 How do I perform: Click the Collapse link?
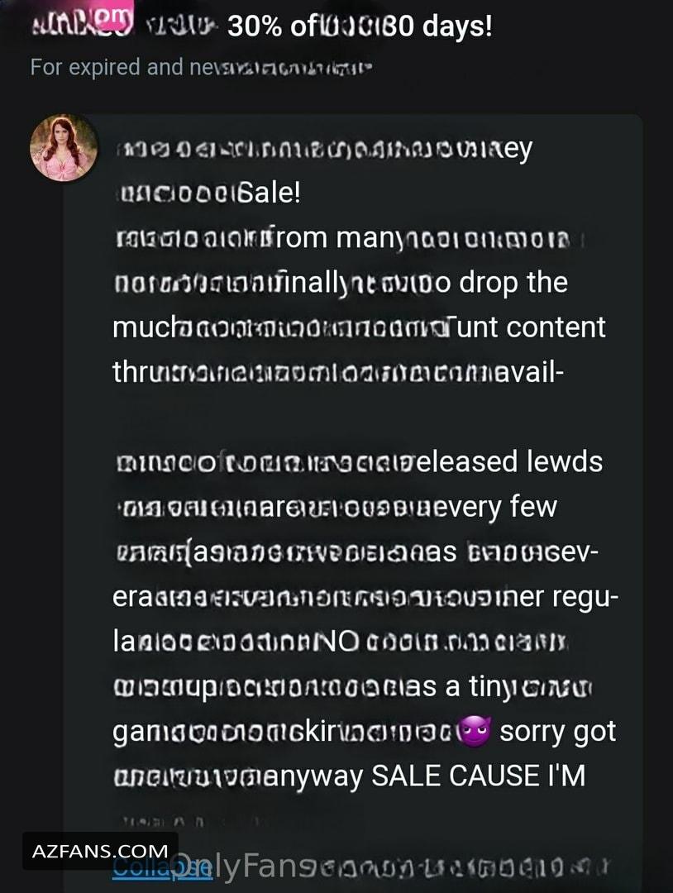pyautogui.click(x=162, y=867)
